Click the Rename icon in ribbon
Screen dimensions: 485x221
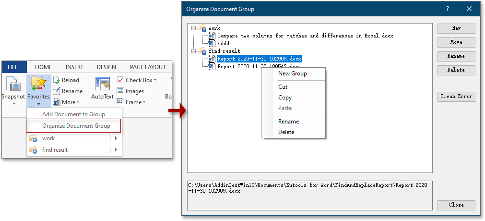[x=57, y=91]
